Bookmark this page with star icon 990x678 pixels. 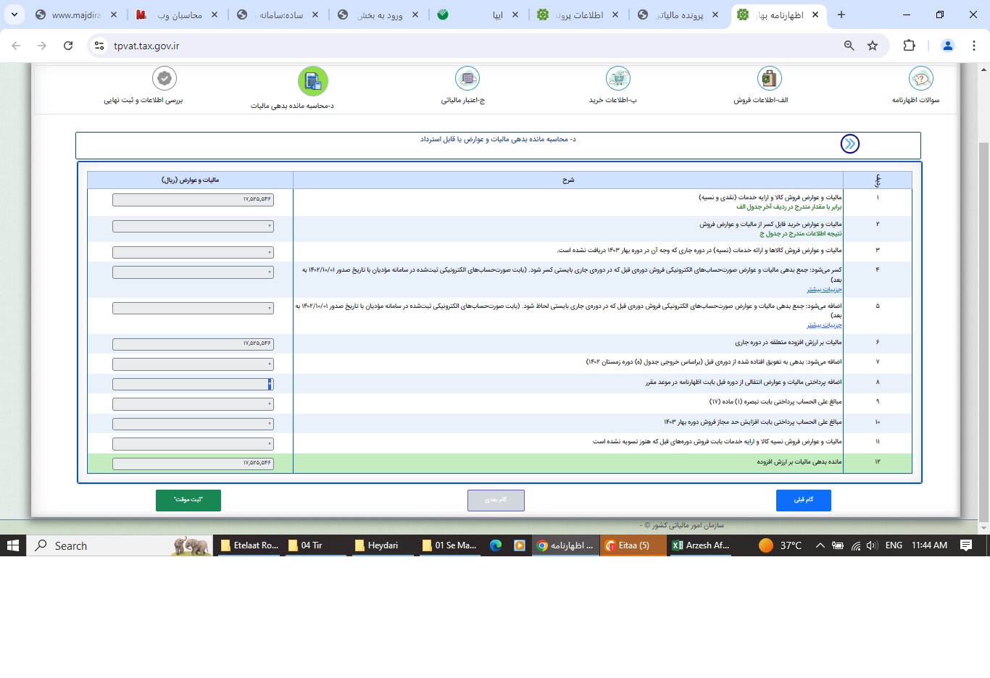click(873, 46)
